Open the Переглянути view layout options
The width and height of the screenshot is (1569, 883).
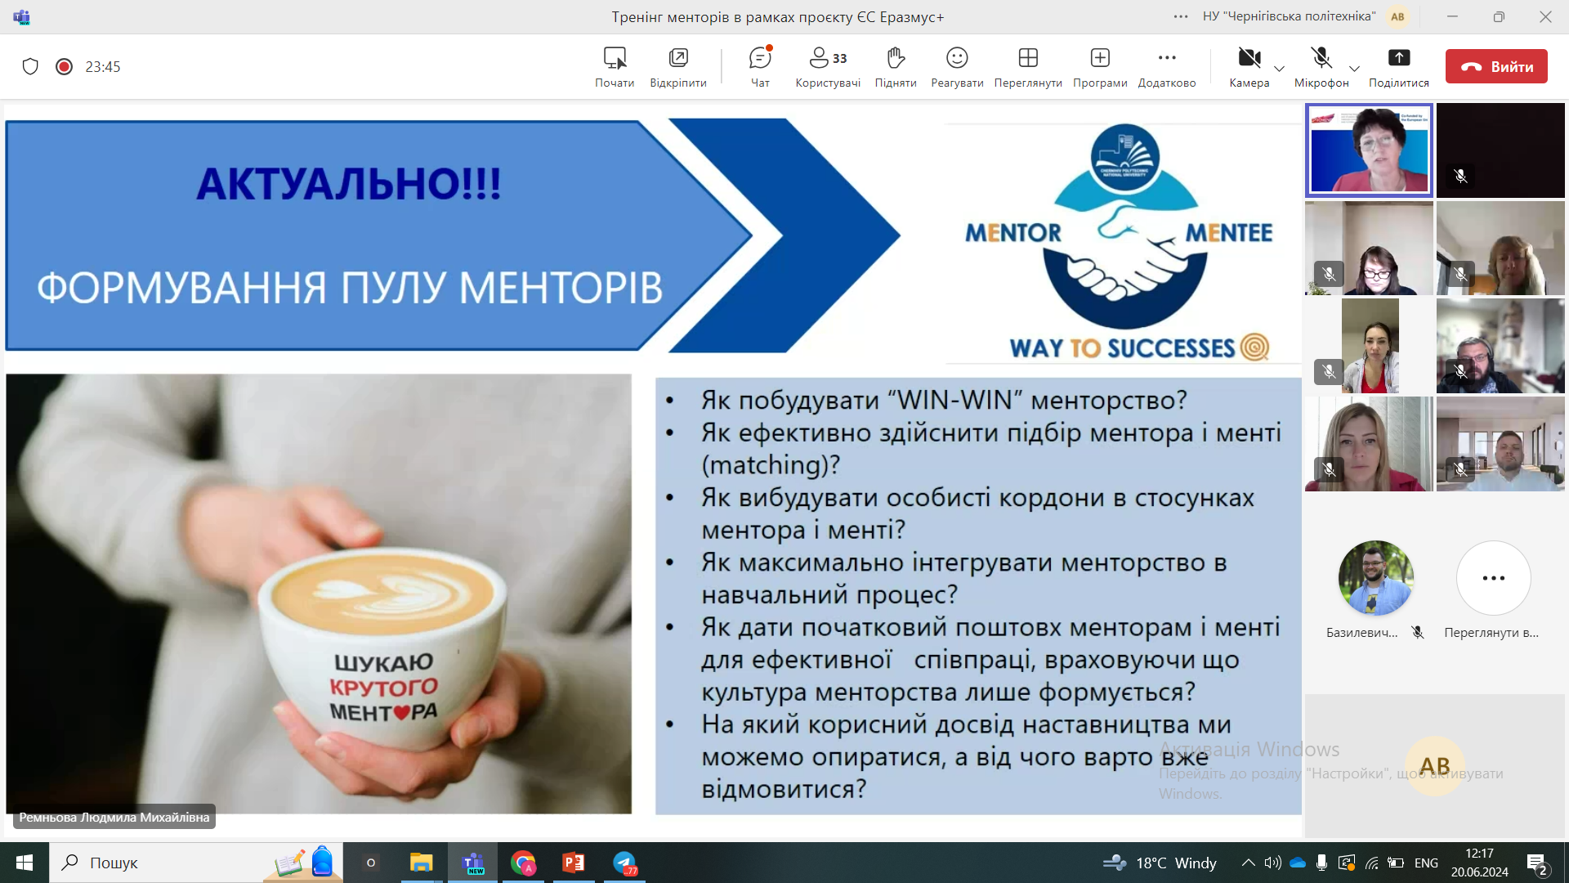[x=1027, y=66]
